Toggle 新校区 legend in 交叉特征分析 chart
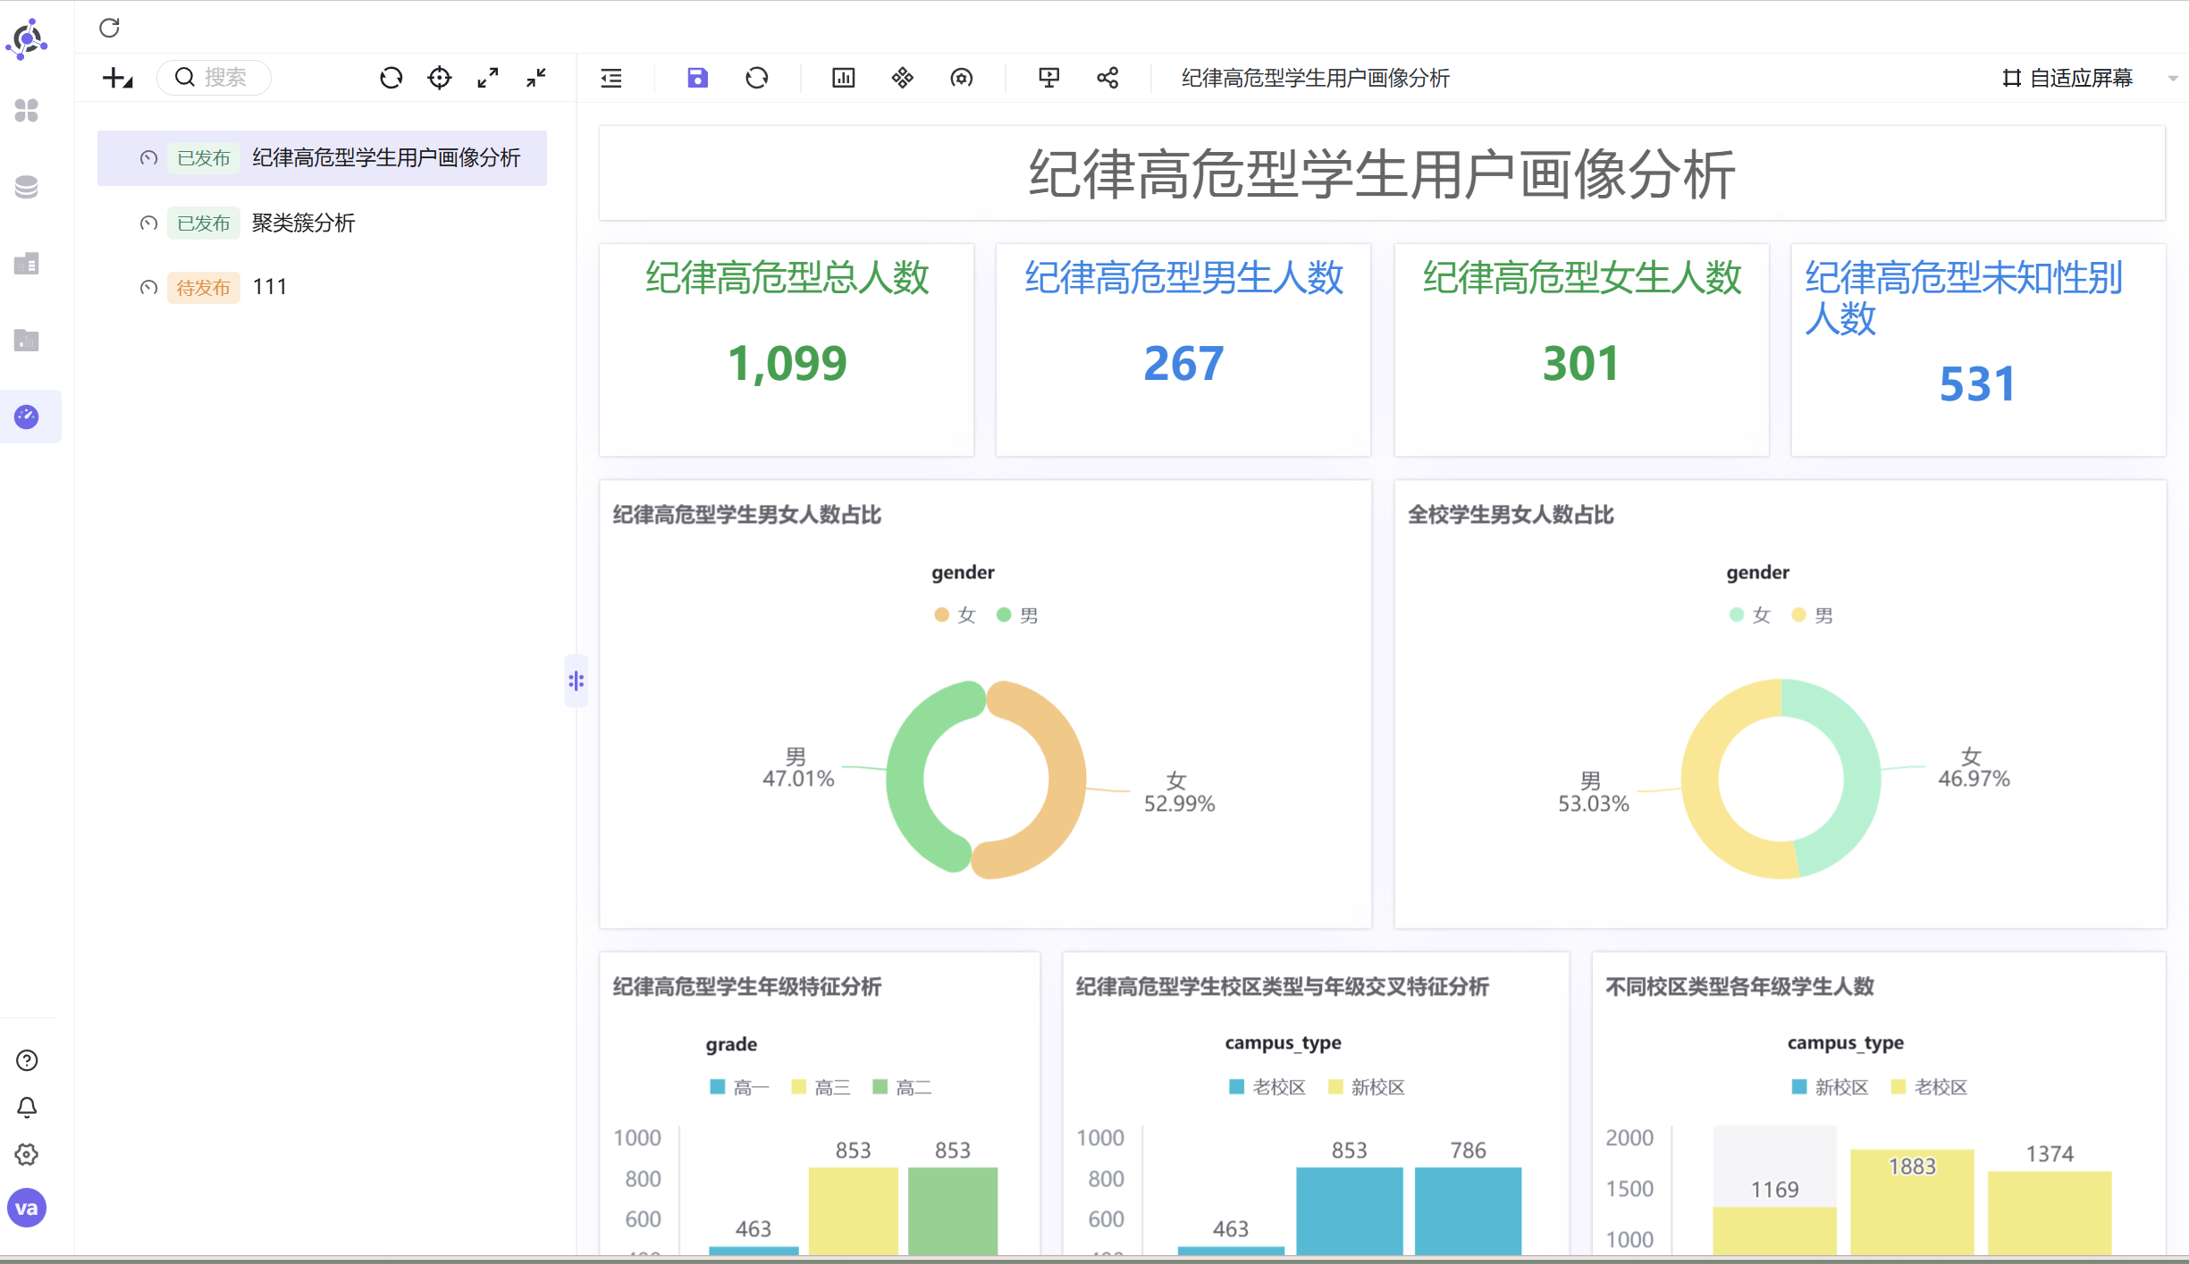This screenshot has height=1264, width=2189. tap(1367, 1087)
